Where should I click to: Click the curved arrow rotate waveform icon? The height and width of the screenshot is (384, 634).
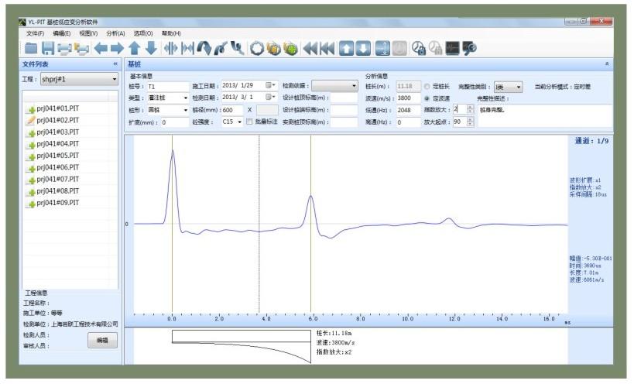pyautogui.click(x=204, y=49)
